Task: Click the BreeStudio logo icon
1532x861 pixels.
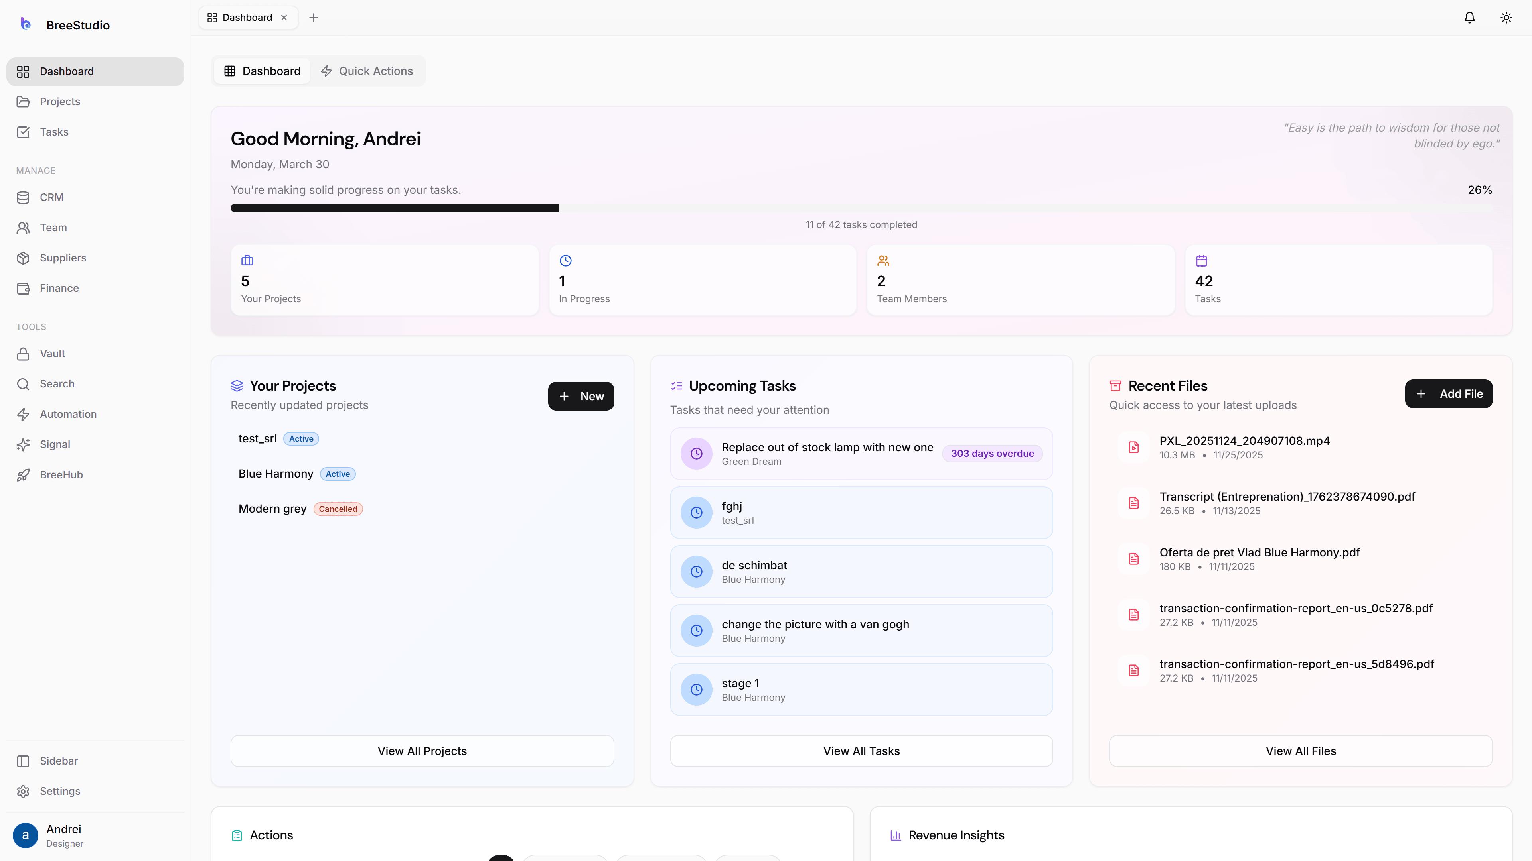Action: pyautogui.click(x=25, y=24)
